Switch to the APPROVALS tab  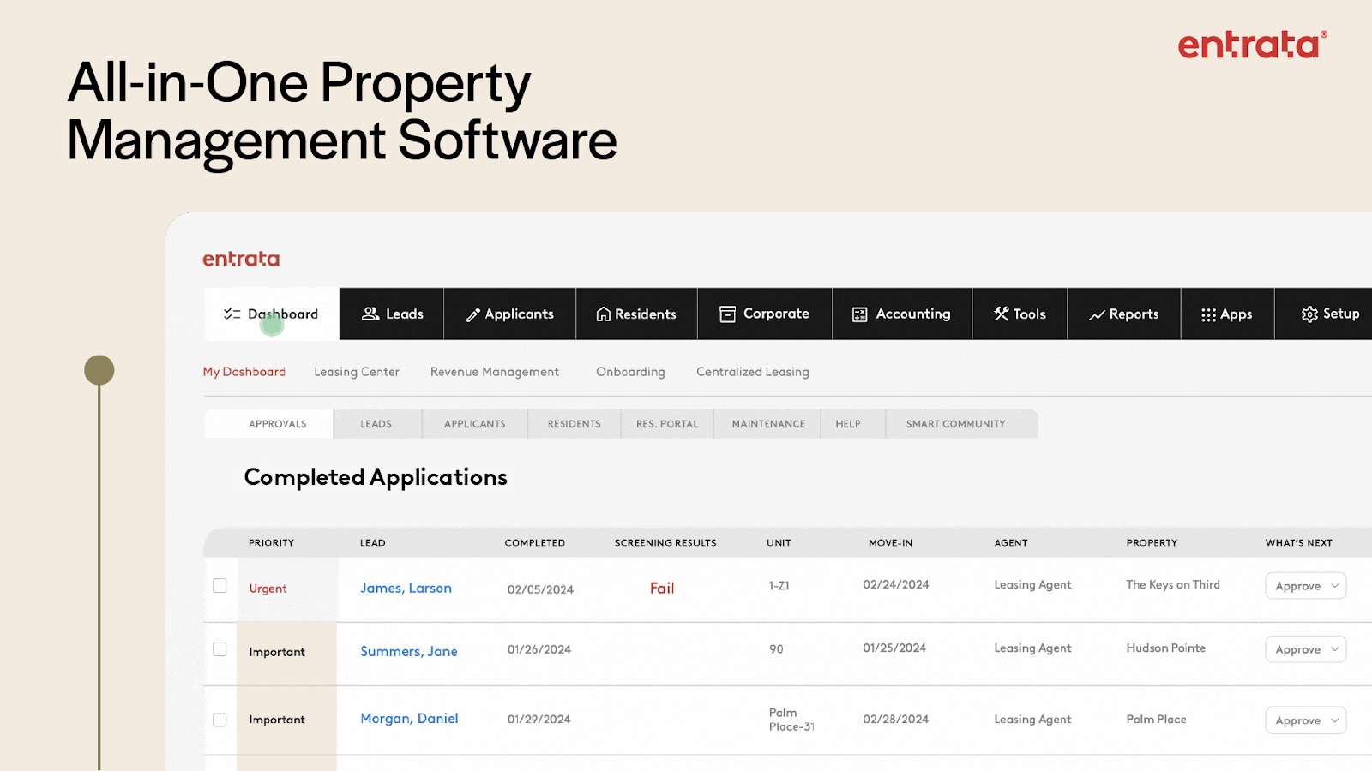(x=269, y=424)
